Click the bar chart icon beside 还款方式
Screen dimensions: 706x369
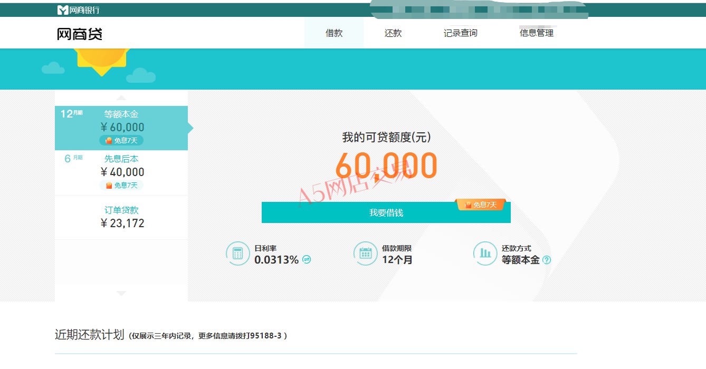point(485,254)
